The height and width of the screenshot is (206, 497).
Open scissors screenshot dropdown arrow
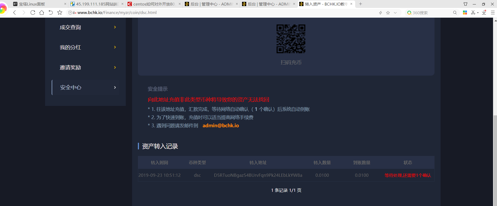pyautogui.click(x=478, y=13)
